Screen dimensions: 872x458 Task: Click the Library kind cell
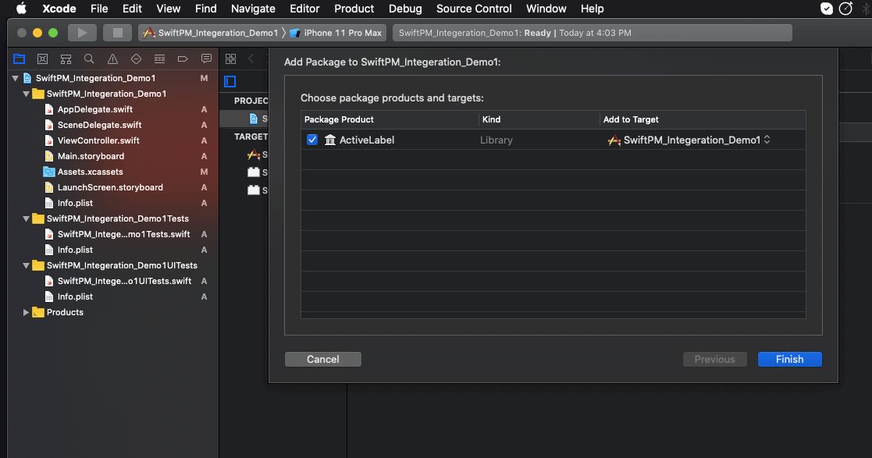[496, 140]
